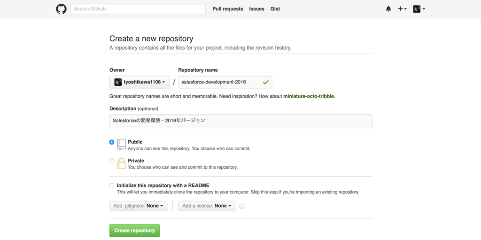The height and width of the screenshot is (240, 481).
Task: Open the plus create-new menu
Action: click(402, 9)
